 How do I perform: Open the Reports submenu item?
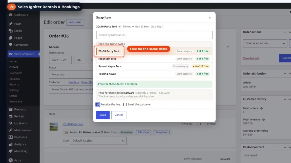[14, 84]
